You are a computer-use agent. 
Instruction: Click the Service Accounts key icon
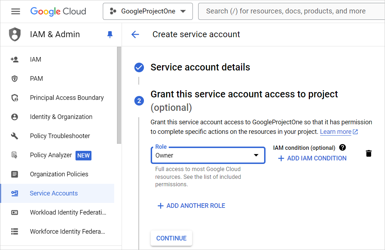15,193
